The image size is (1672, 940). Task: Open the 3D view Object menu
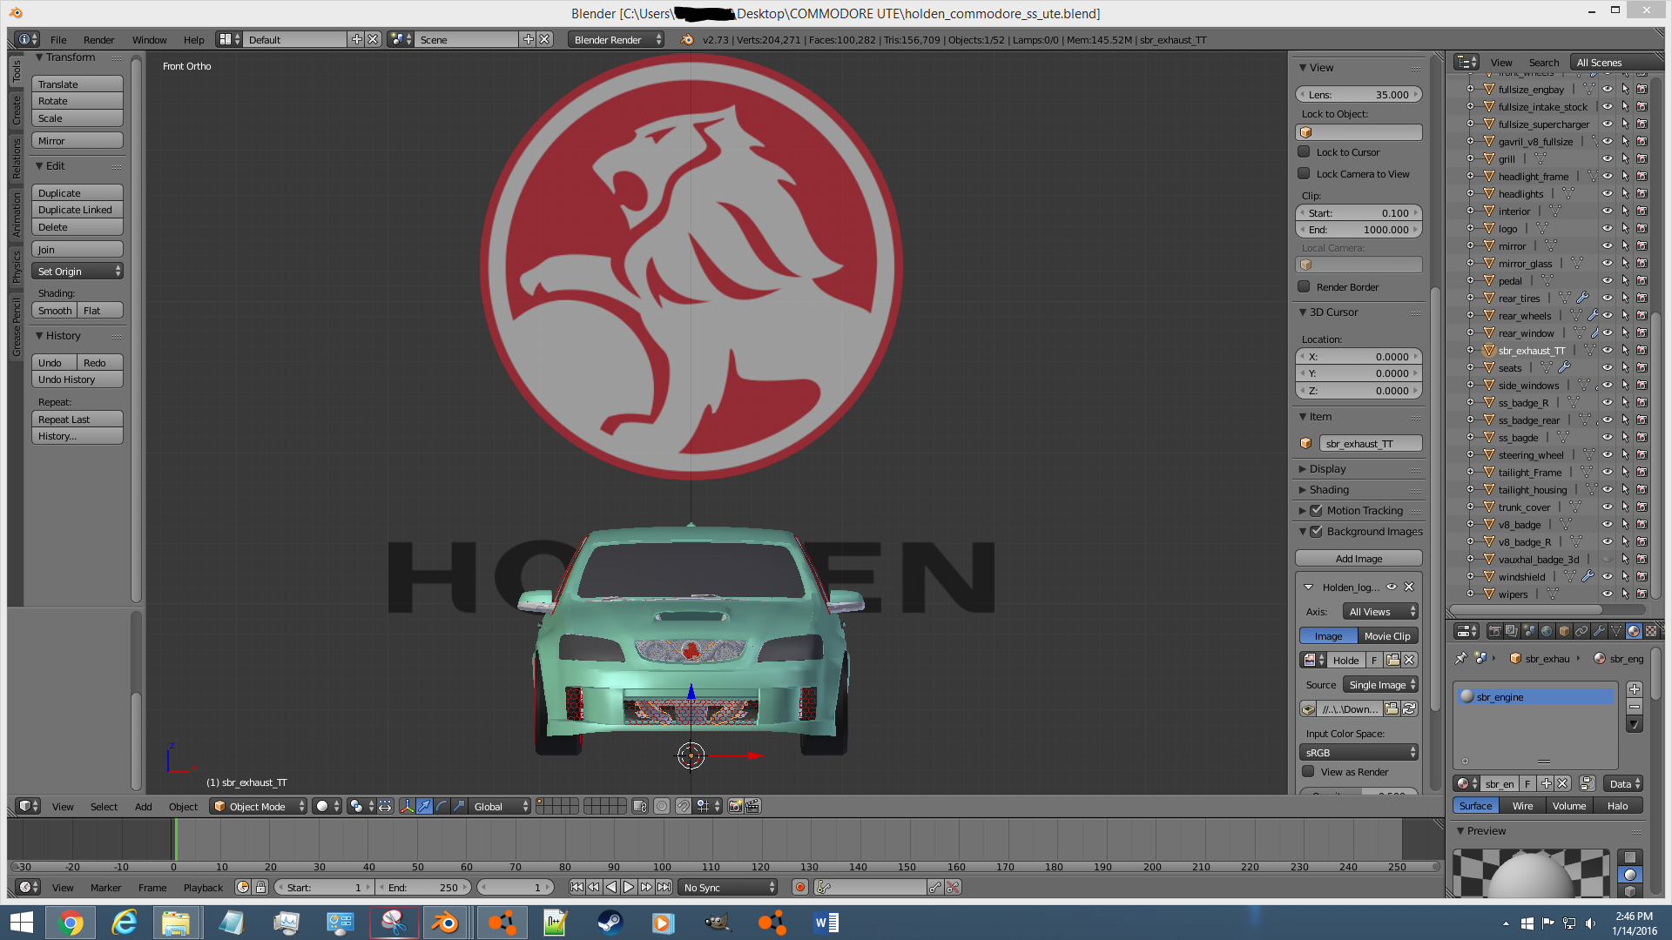183,807
